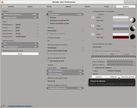
Task: Click Enregistrer préférences utilisateur button
Action: click(20, 106)
